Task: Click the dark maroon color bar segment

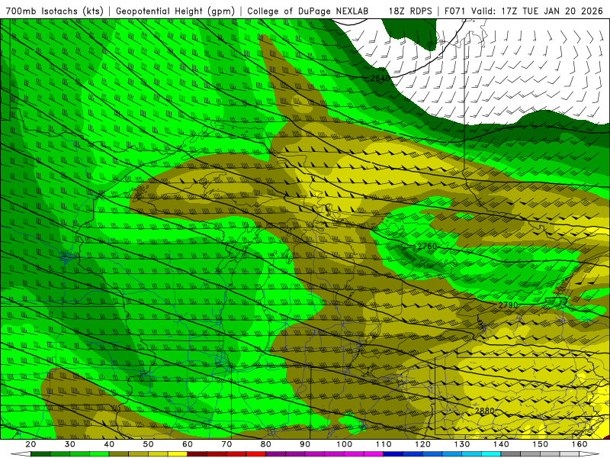Action: (x=197, y=454)
